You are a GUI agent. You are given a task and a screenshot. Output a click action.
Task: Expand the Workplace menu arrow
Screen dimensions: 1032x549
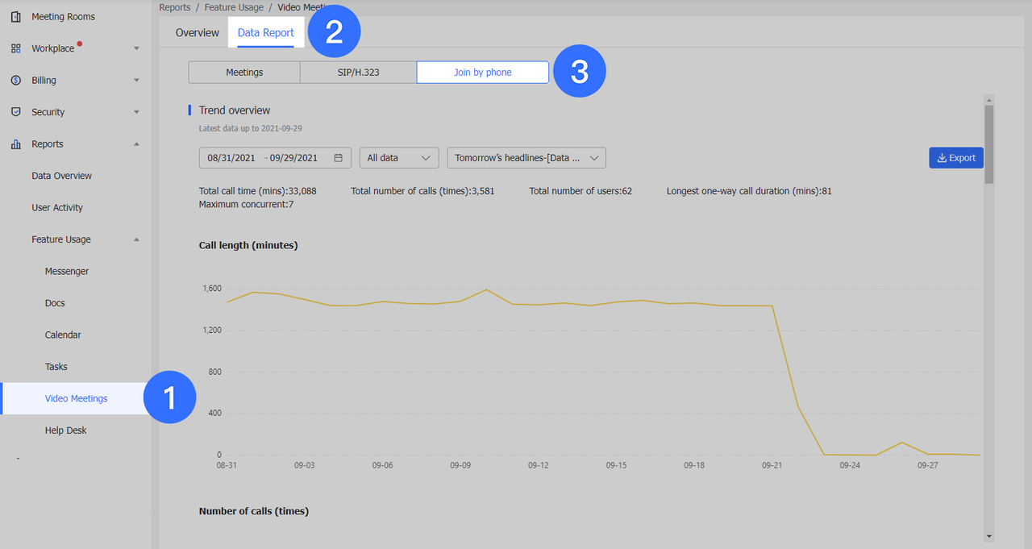(136, 48)
